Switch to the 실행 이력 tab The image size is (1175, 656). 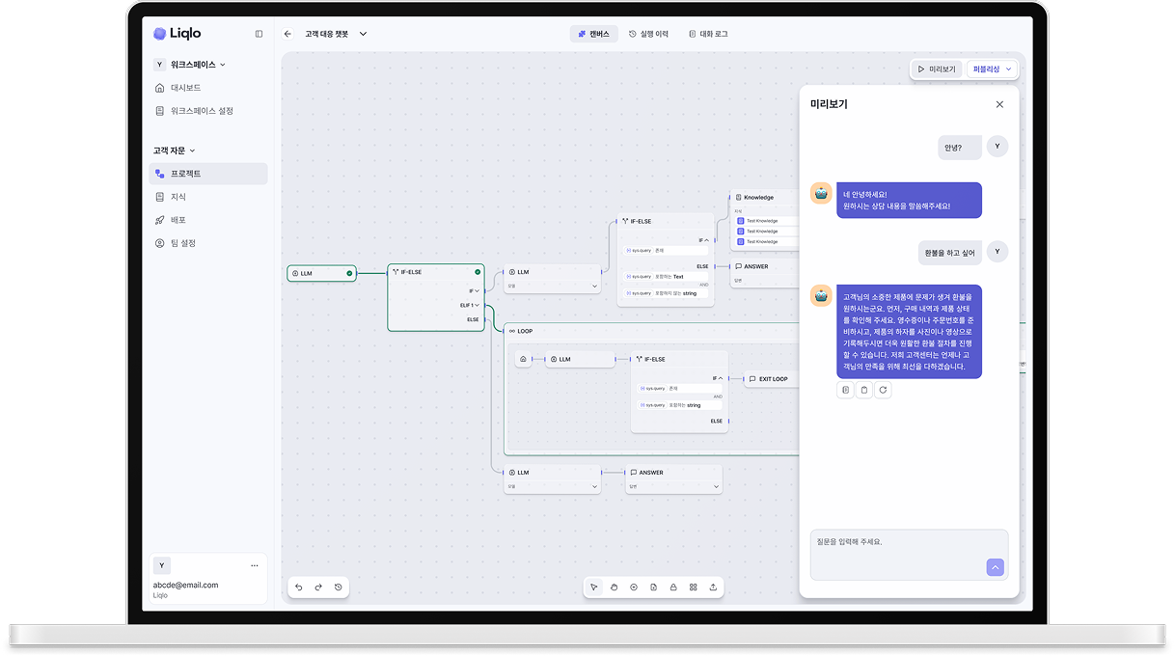[648, 34]
